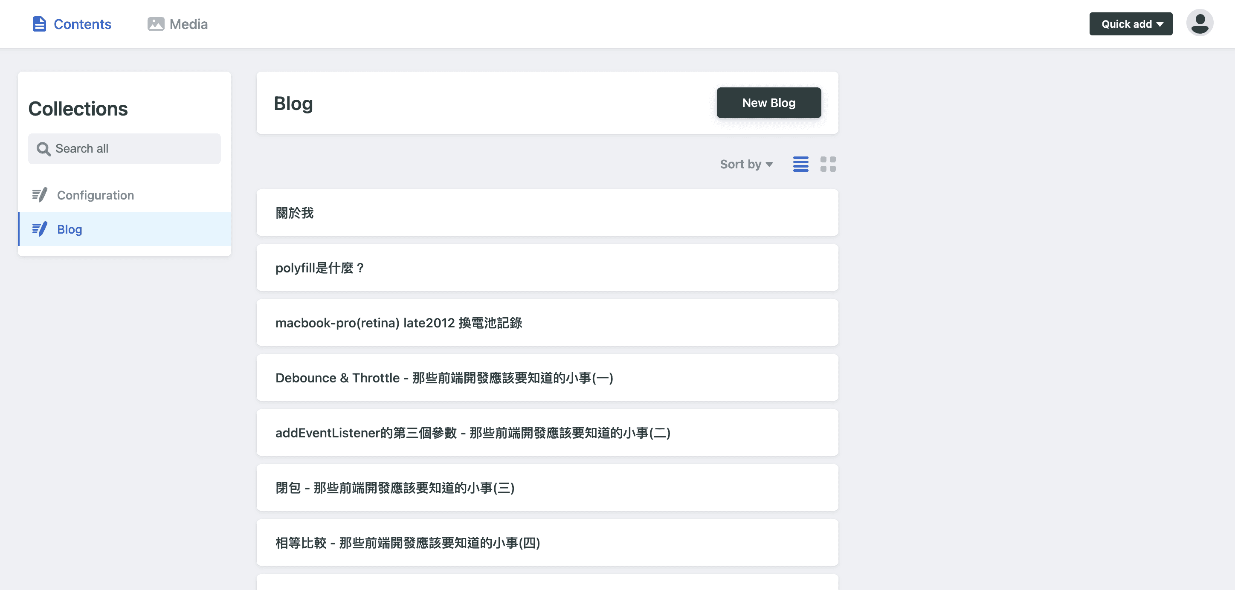Image resolution: width=1235 pixels, height=590 pixels.
Task: Open the Debounce & Throttle post
Action: pos(547,378)
